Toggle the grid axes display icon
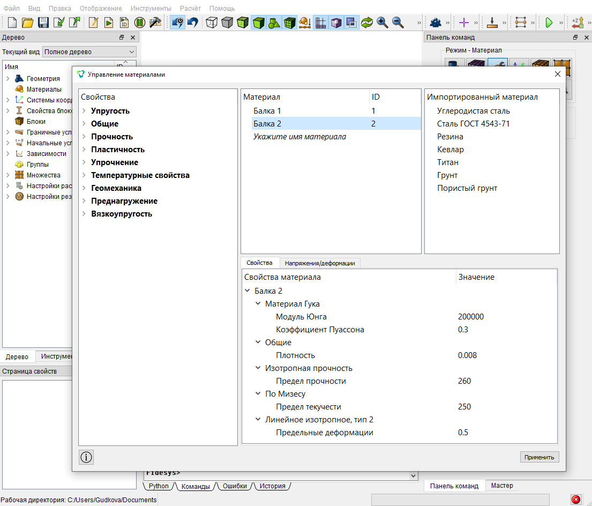 pos(320,23)
